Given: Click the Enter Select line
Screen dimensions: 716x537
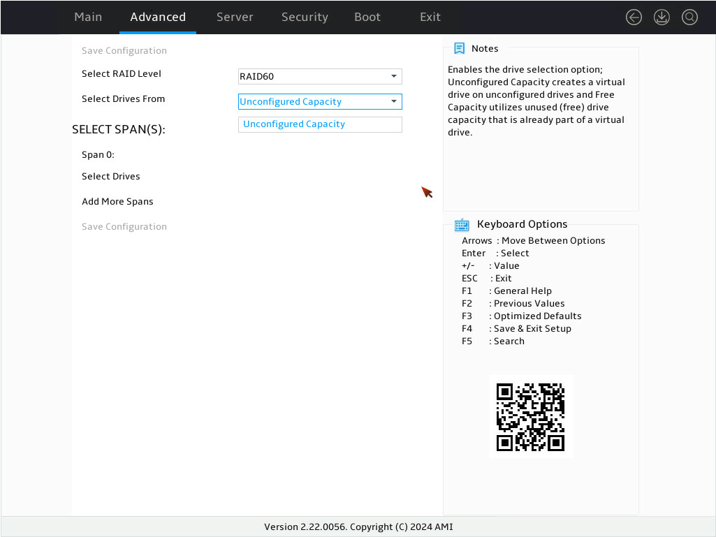Looking at the screenshot, I should point(495,253).
